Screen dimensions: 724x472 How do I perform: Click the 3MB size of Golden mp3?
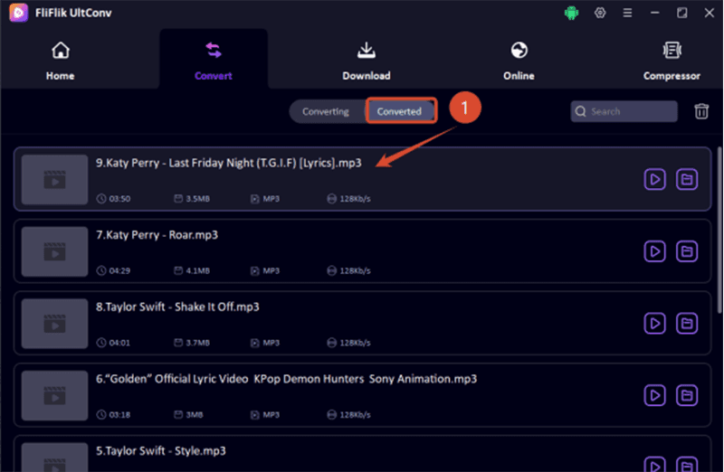pos(195,415)
